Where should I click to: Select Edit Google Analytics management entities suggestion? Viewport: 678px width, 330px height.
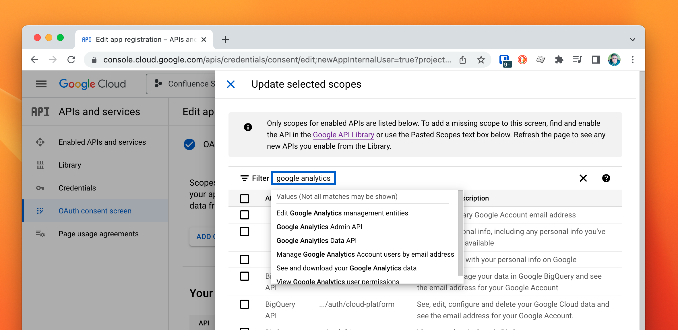tap(342, 213)
